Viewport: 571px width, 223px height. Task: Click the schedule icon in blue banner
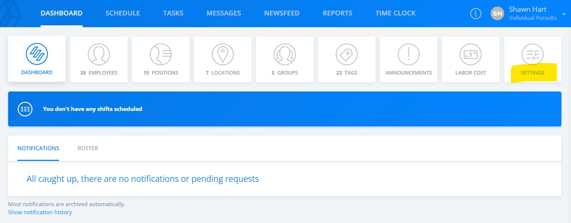pyautogui.click(x=25, y=109)
